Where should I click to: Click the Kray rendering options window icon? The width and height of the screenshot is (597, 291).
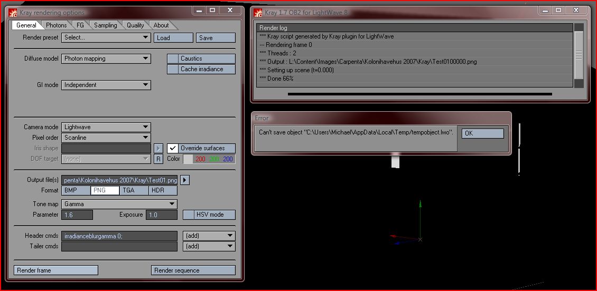click(x=13, y=13)
